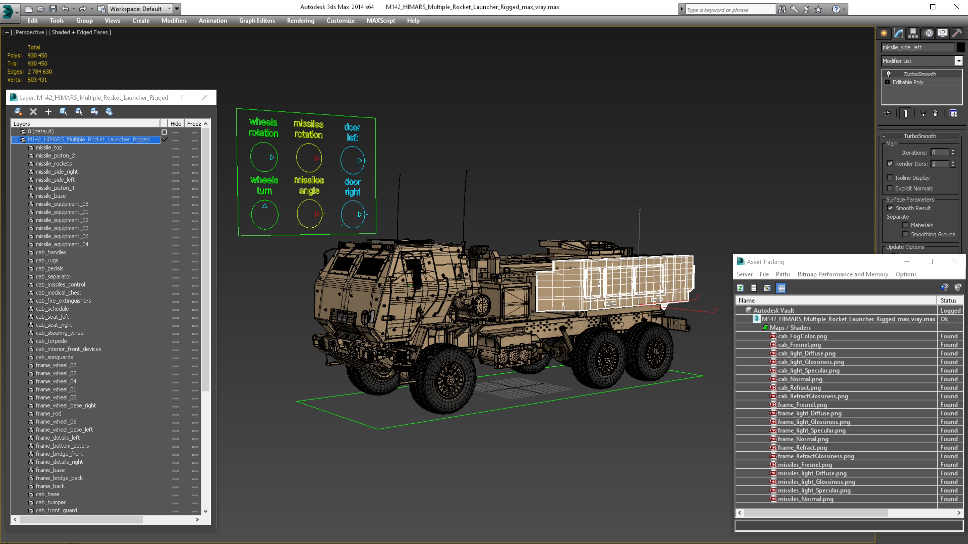This screenshot has width=968, height=544.
Task: Click the Shaded + Edged Faces viewport label
Action: tap(80, 32)
